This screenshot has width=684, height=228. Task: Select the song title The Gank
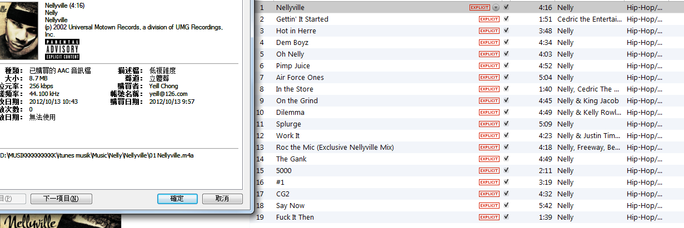coord(291,159)
